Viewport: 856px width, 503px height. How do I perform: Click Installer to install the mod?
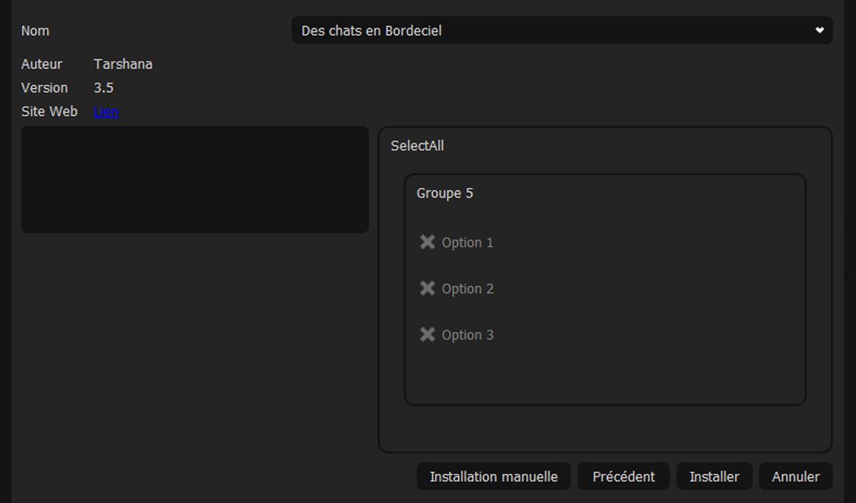(x=714, y=476)
